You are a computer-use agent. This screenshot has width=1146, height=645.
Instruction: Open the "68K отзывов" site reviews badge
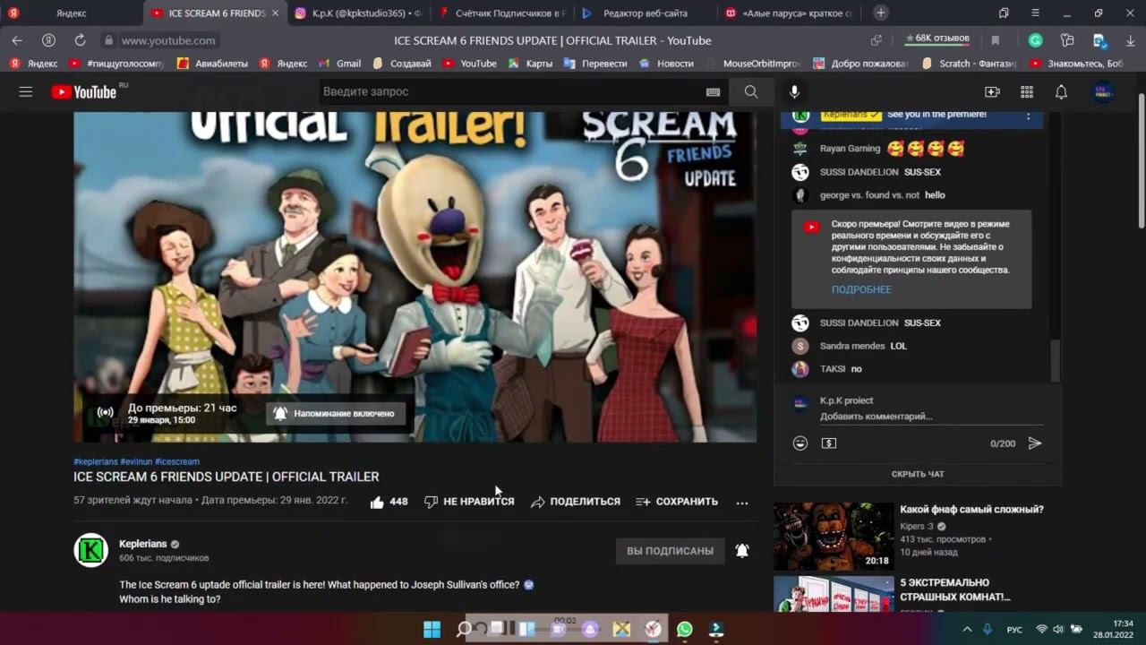point(936,39)
